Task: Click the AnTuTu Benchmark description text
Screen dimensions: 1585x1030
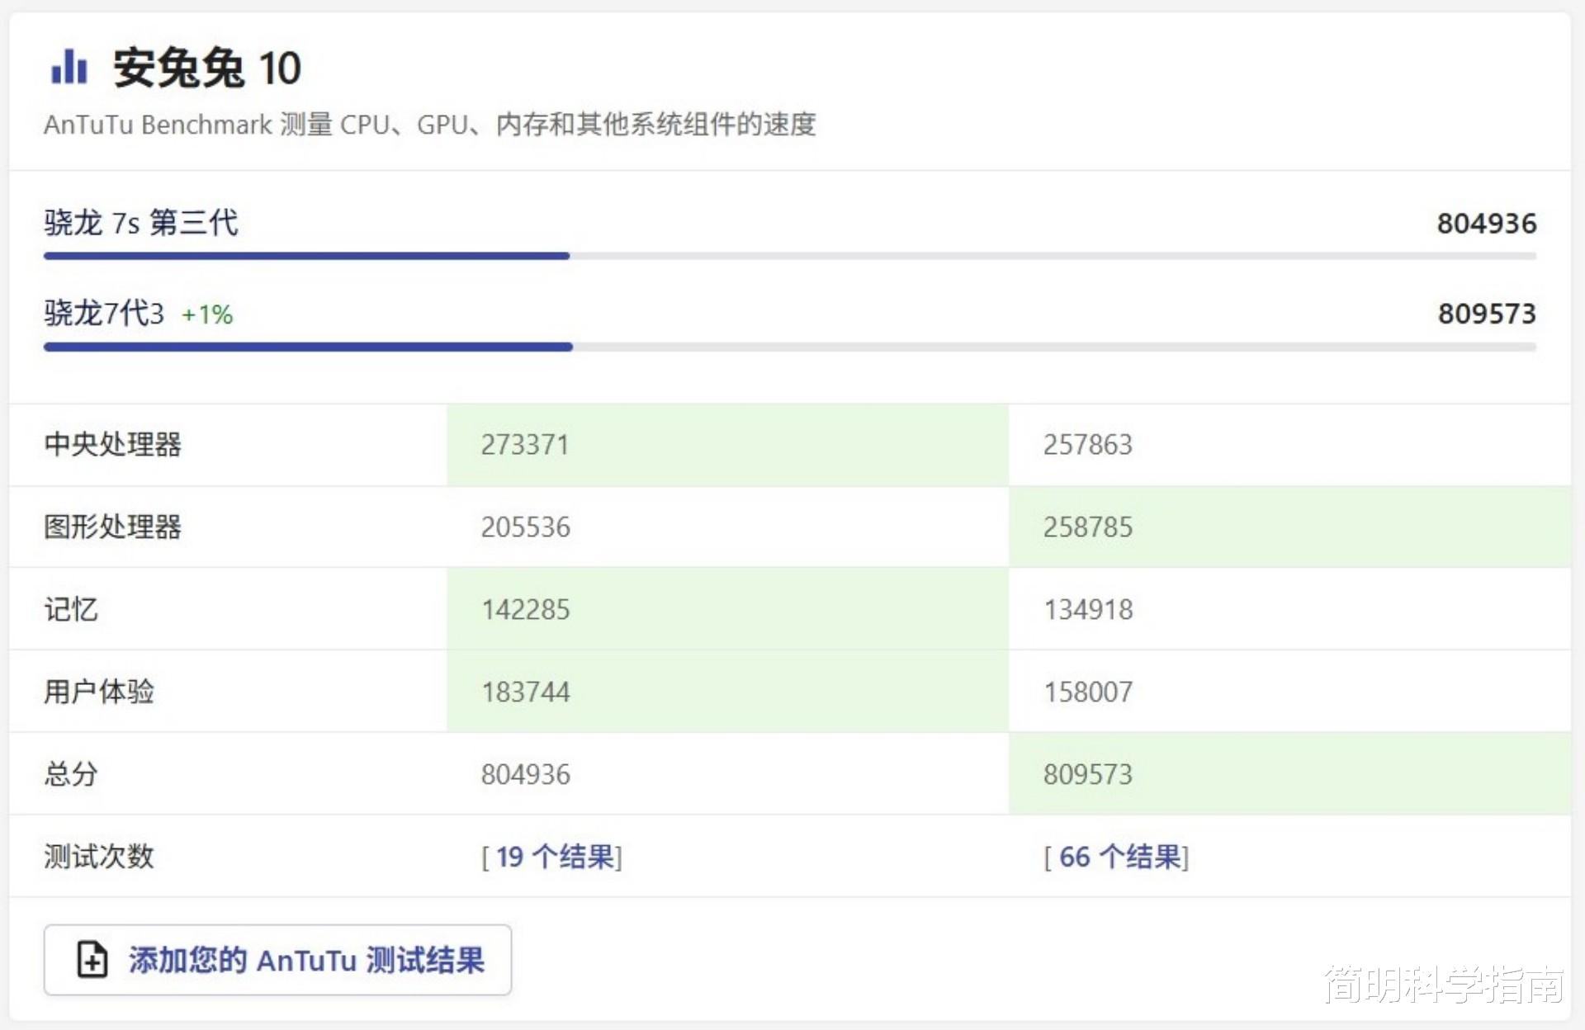Action: pos(430,125)
